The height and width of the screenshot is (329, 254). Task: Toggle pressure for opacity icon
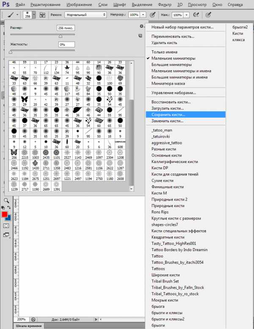[152, 15]
